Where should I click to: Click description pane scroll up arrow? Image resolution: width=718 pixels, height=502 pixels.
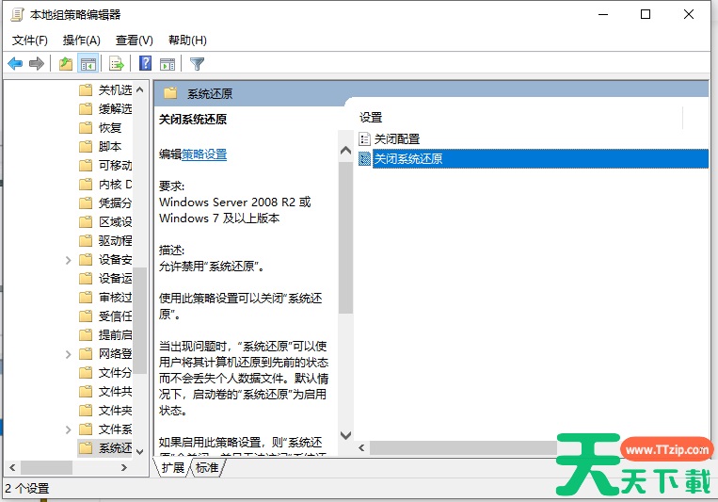tap(345, 151)
